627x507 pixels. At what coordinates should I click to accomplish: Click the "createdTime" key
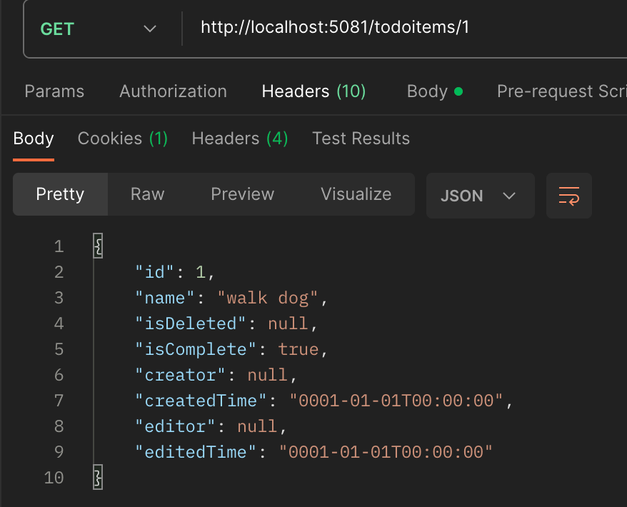click(201, 401)
